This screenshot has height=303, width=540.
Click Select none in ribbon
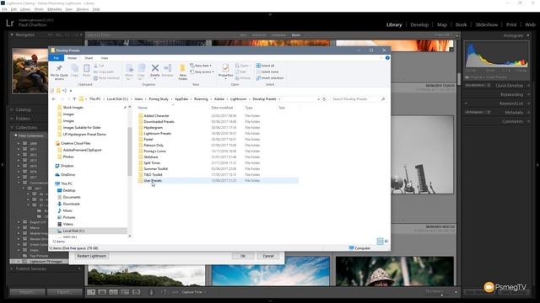(x=267, y=72)
